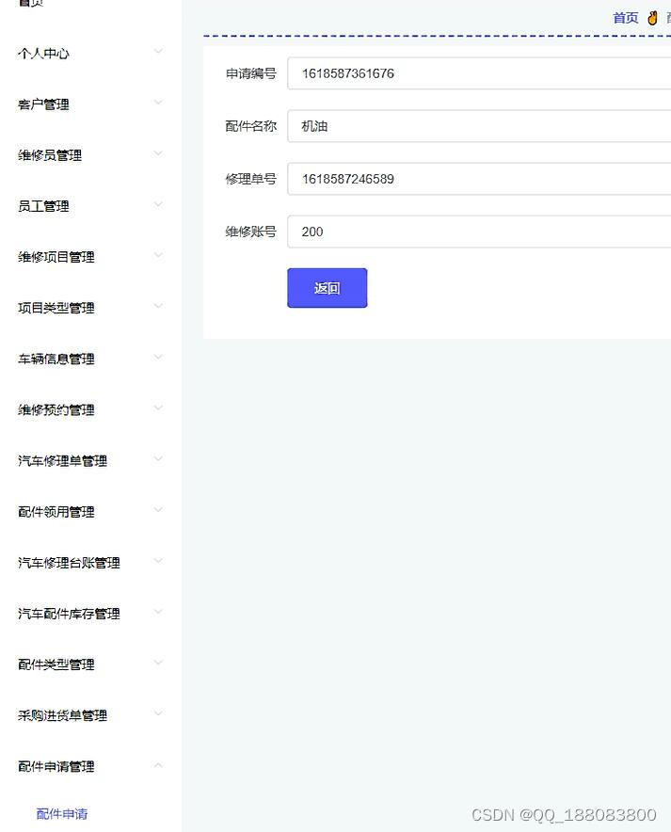This screenshot has width=671, height=832.
Task: Expand the 采购进货单管理 chevron arrow
Action: click(158, 713)
